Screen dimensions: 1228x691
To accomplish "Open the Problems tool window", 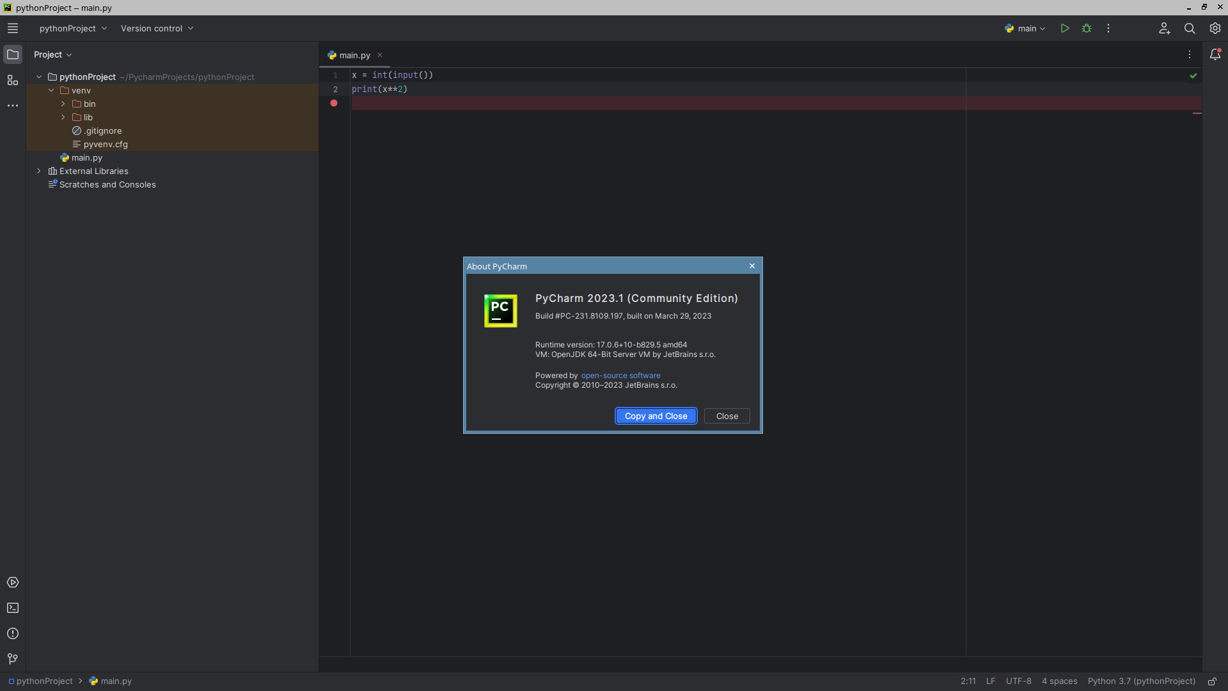I will [x=13, y=633].
